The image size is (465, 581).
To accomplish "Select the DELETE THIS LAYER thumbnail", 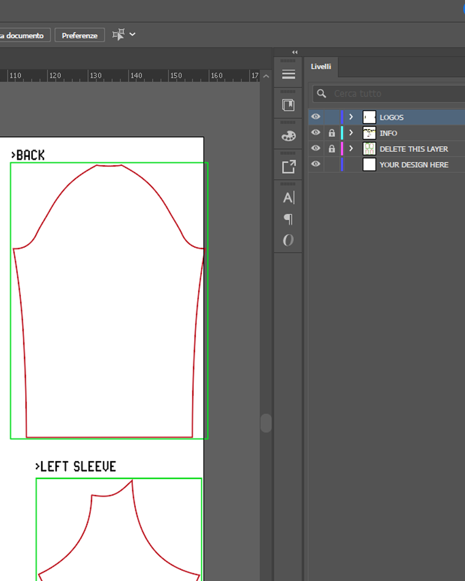I will 369,148.
